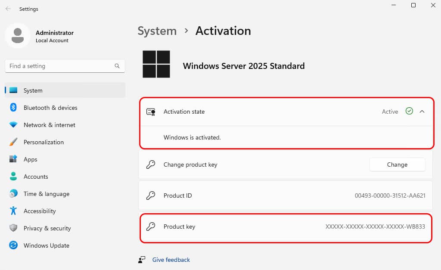This screenshot has width=441, height=270.
Task: Open System category in sidebar
Action: pyautogui.click(x=65, y=90)
